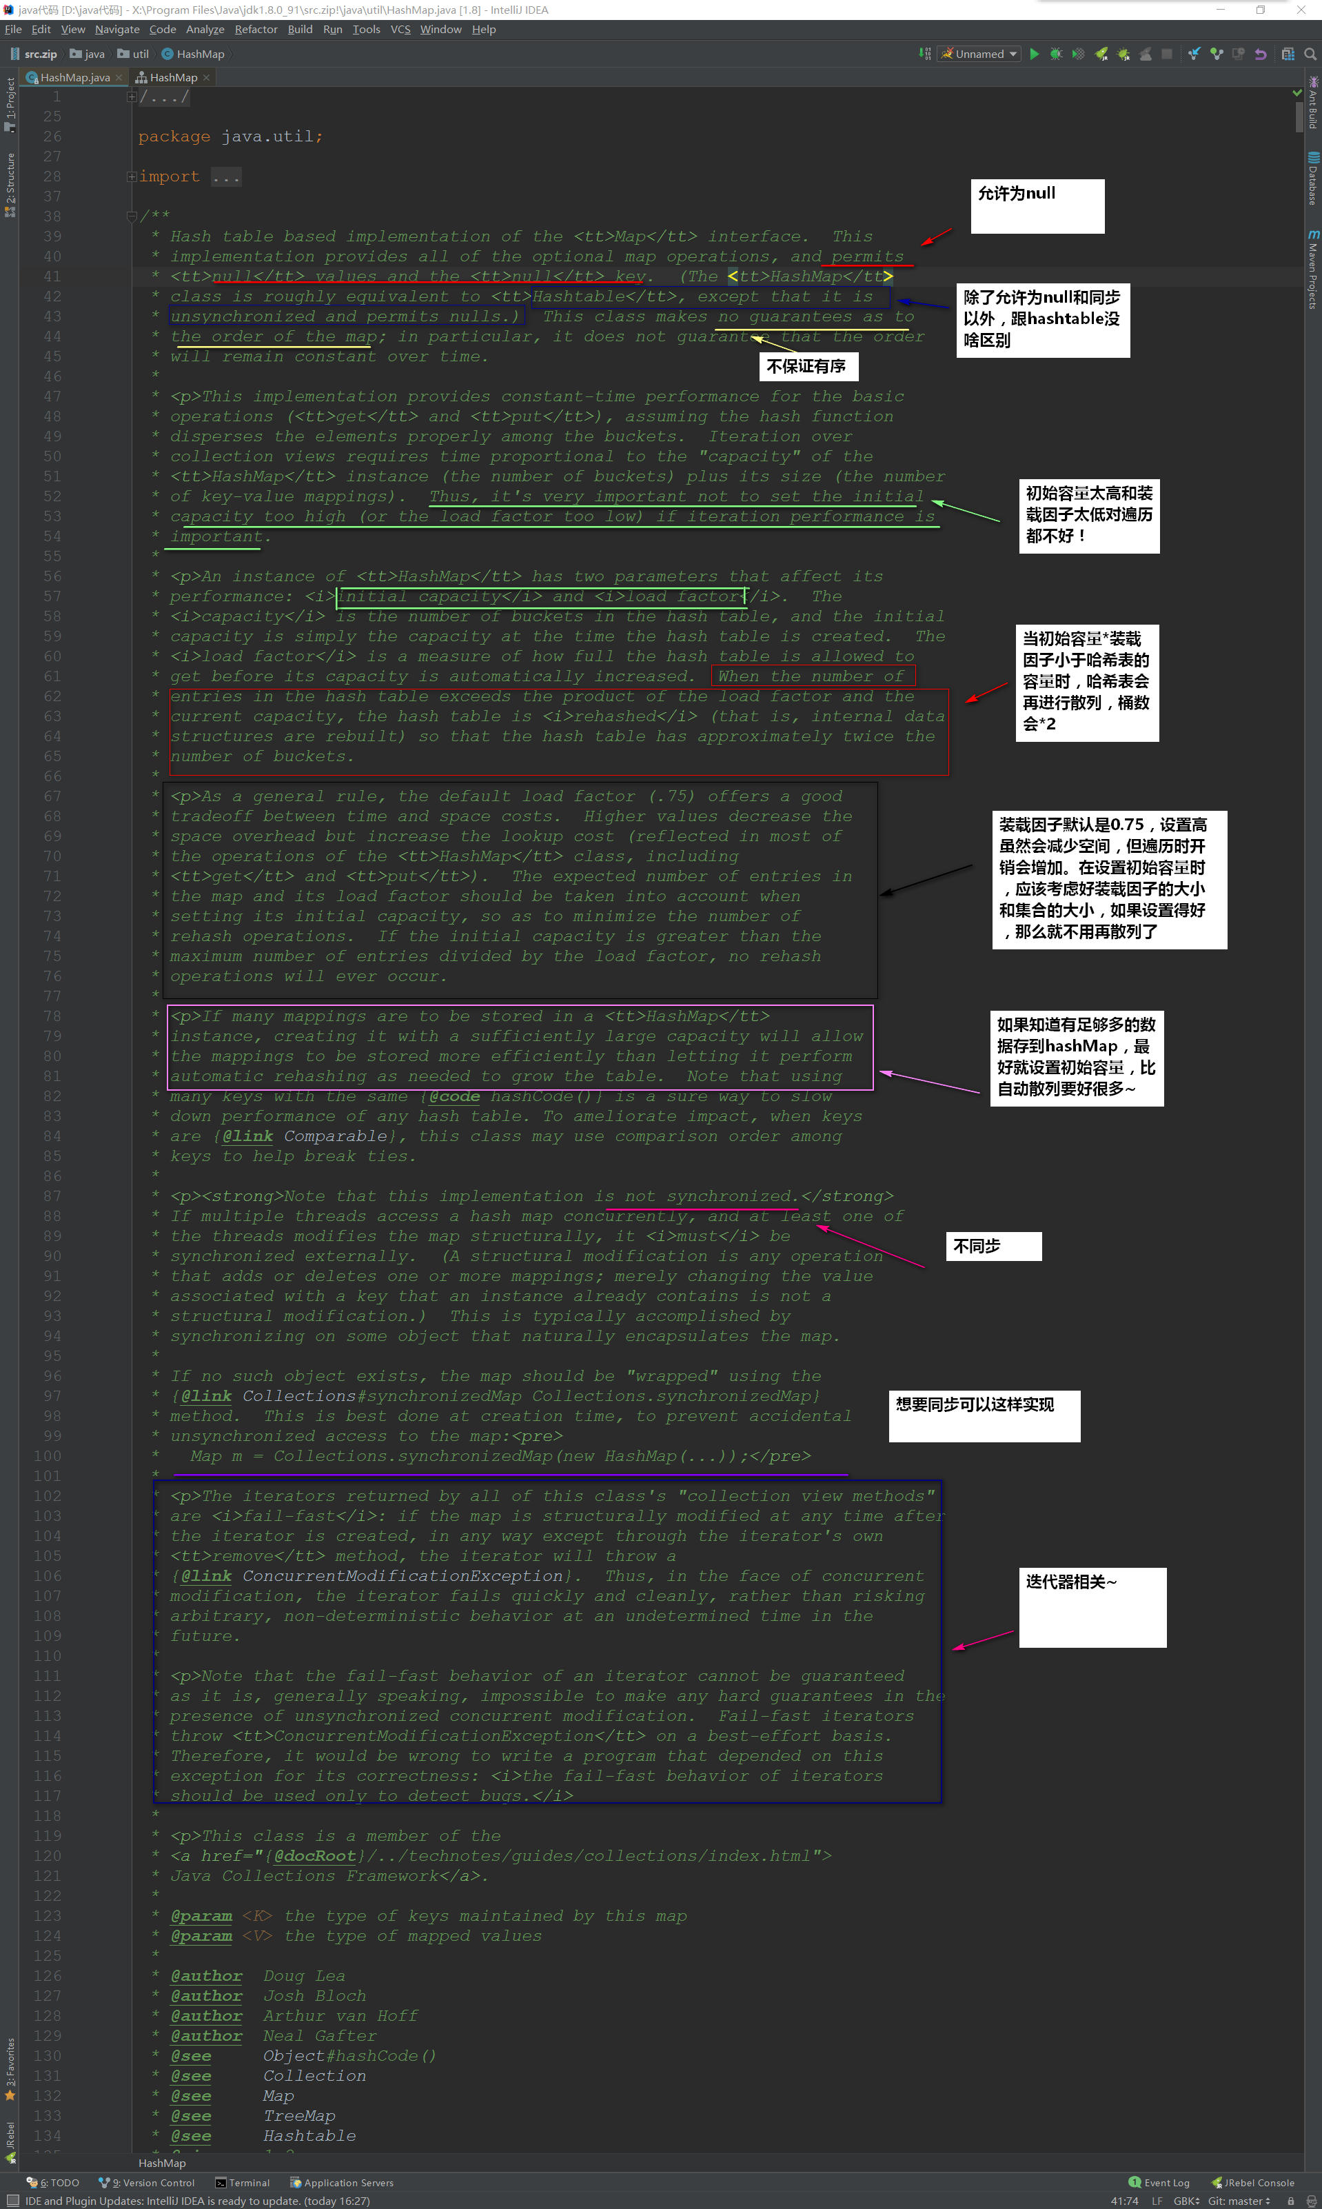Run with Coverage icon
Image resolution: width=1322 pixels, height=2209 pixels.
[x=1078, y=54]
